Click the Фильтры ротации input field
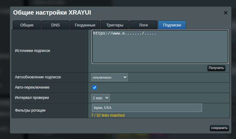Viewport: 236px width, 139px height. tap(147, 108)
